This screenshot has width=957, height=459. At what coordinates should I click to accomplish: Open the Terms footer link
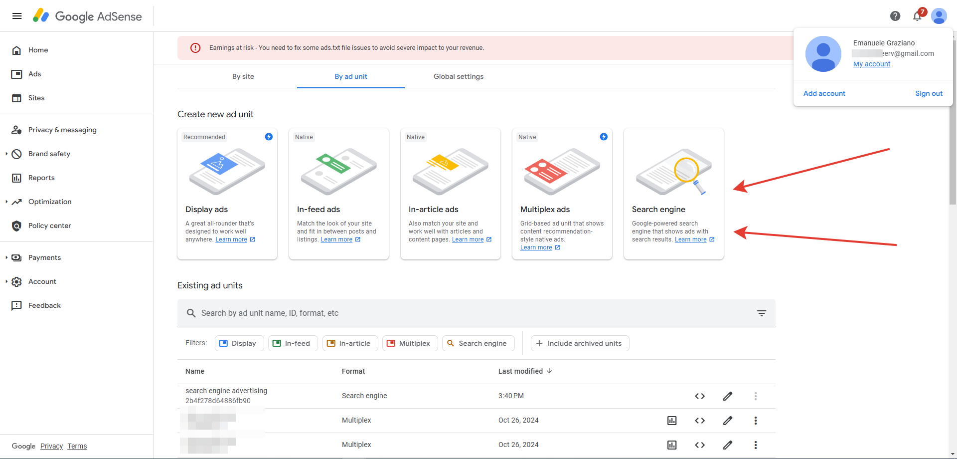[x=77, y=446]
